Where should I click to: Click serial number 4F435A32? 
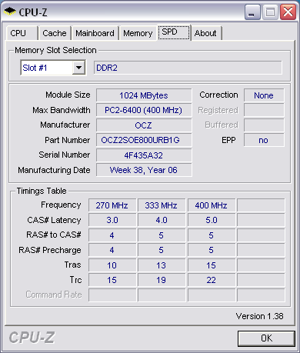coord(144,155)
